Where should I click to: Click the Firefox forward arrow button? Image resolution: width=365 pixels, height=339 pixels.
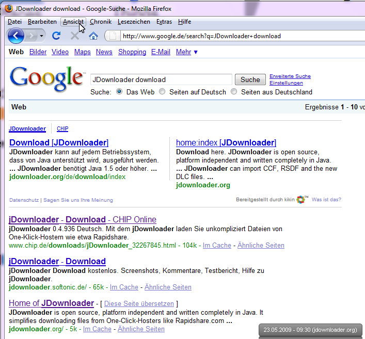click(x=31, y=36)
